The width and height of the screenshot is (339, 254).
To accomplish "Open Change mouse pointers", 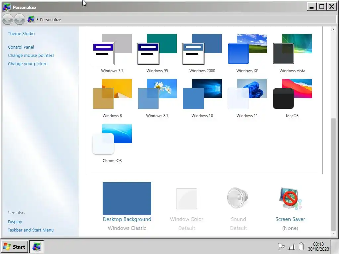I will tap(31, 55).
